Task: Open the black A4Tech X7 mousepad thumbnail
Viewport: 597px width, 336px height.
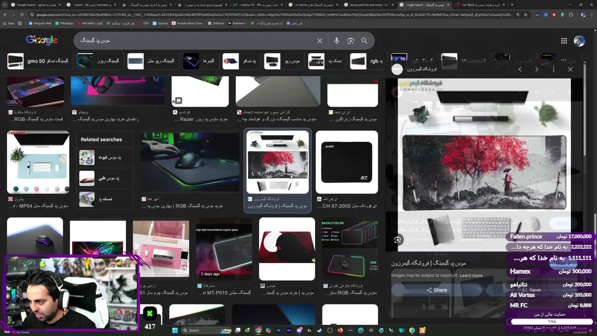Action: (x=347, y=162)
